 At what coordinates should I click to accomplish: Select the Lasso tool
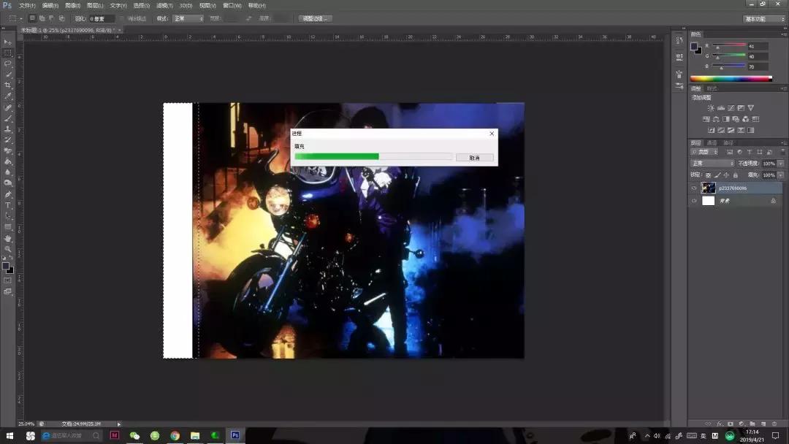point(8,64)
